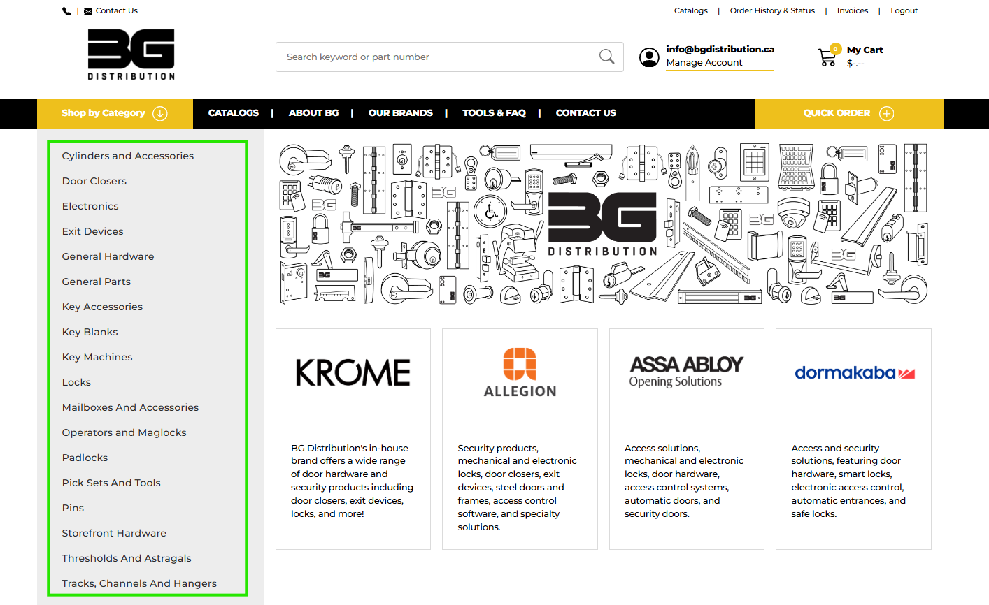Image resolution: width=989 pixels, height=605 pixels.
Task: Click the BG Distribution hero banner
Action: [x=603, y=224]
